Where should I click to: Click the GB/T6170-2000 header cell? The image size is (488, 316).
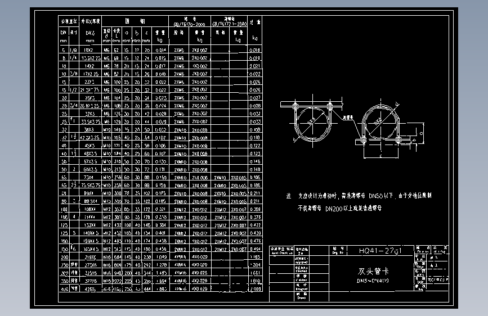point(190,21)
